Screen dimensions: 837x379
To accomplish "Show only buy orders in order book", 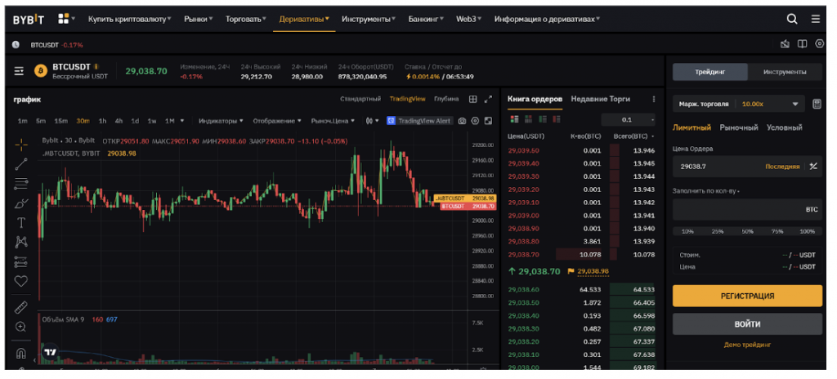I will pos(543,119).
